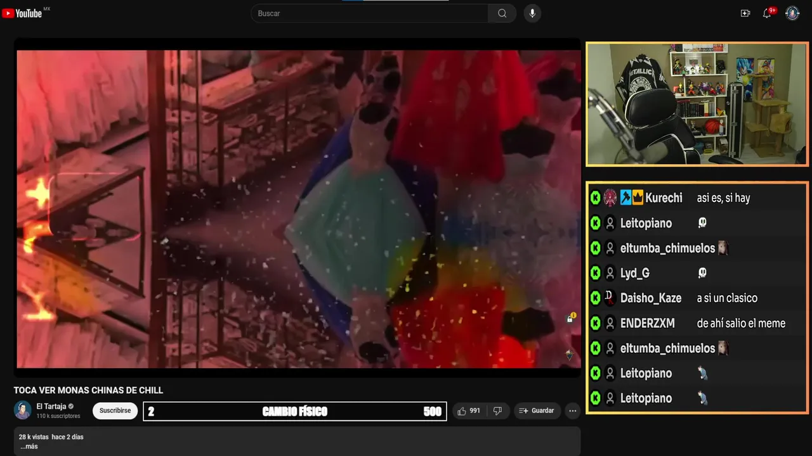Open El Tartaja channel name link
The height and width of the screenshot is (456, 812).
[51, 407]
